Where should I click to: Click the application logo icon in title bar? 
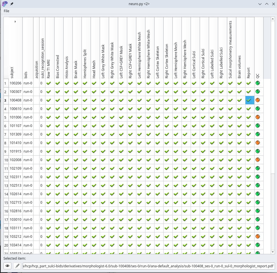[5, 4]
